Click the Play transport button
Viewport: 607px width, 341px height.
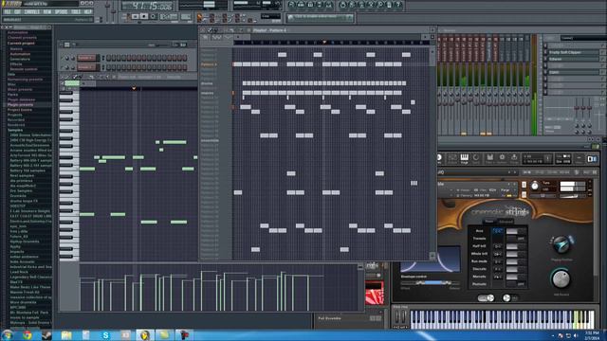[x=135, y=17]
